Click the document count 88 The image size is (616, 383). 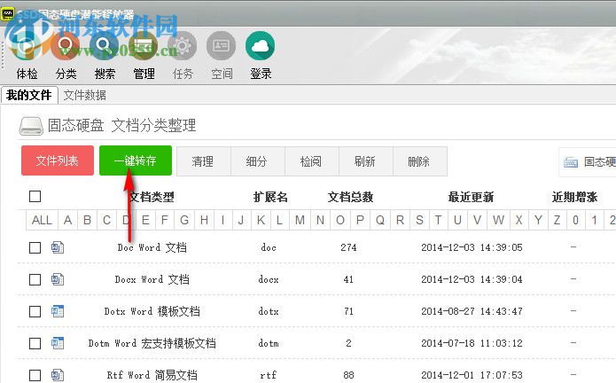(x=348, y=375)
